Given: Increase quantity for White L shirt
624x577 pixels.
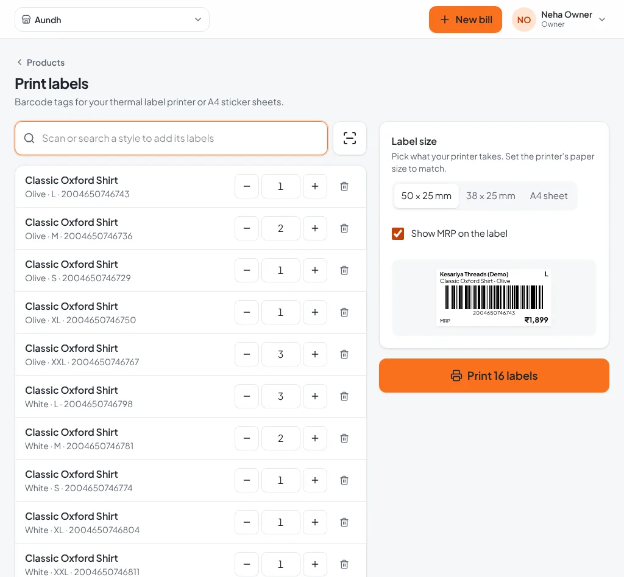Looking at the screenshot, I should [x=315, y=396].
